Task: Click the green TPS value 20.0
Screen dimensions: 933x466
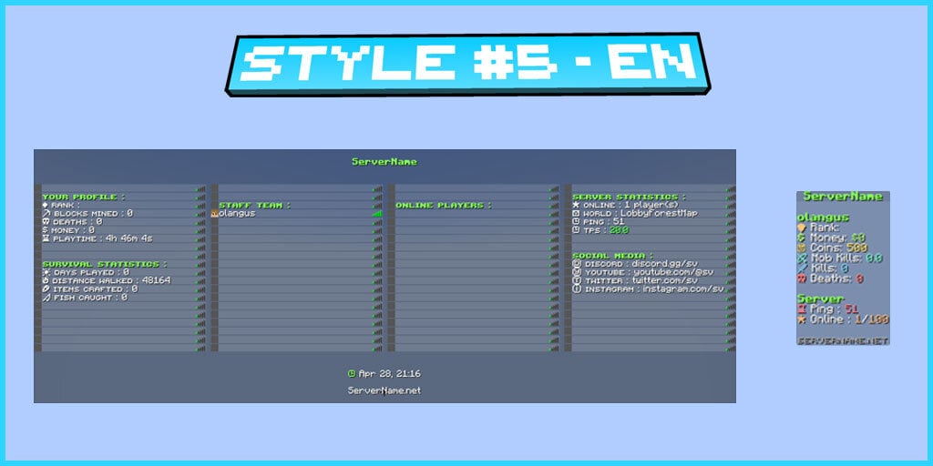Action: click(x=619, y=230)
